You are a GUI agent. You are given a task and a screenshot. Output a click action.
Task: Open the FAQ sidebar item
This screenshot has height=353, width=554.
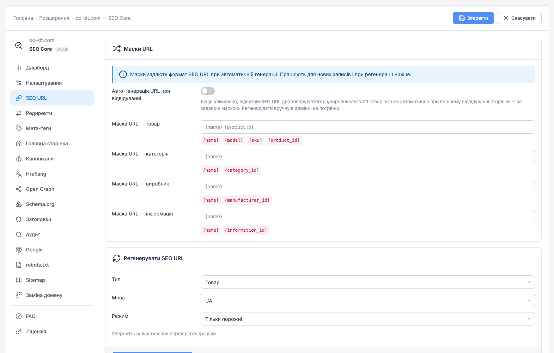pos(52,316)
